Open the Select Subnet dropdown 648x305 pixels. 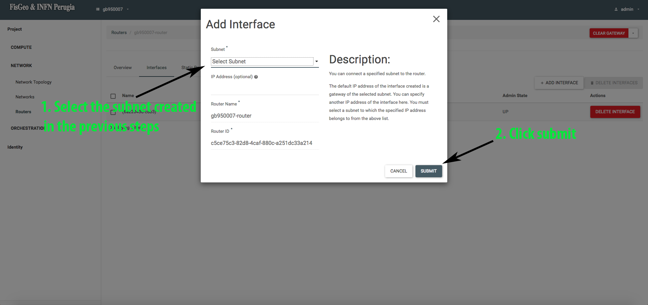(264, 62)
